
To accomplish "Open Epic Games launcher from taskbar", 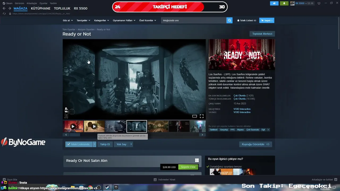I will [x=116, y=187].
